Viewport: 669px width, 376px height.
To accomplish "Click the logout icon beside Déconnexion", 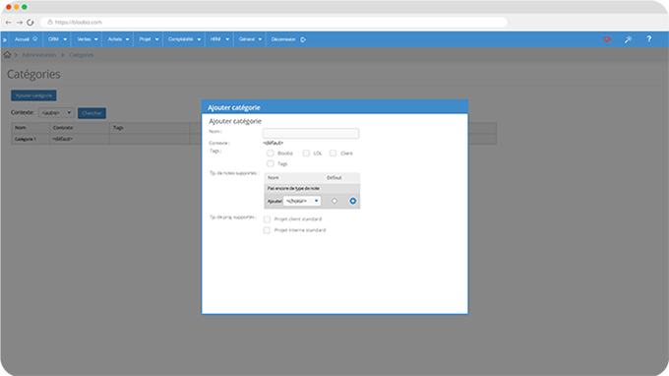I will point(303,39).
